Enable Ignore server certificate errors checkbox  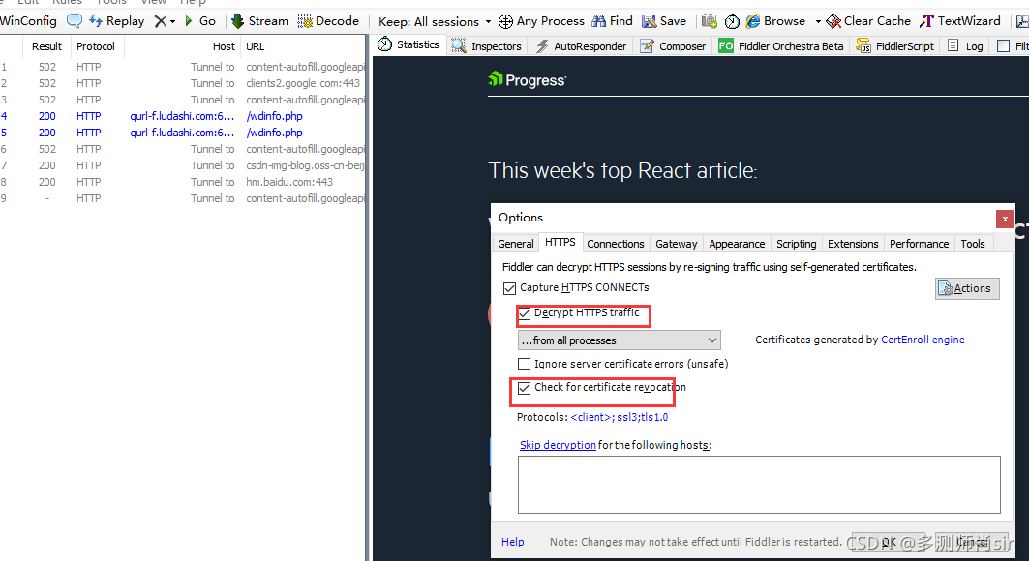point(524,365)
